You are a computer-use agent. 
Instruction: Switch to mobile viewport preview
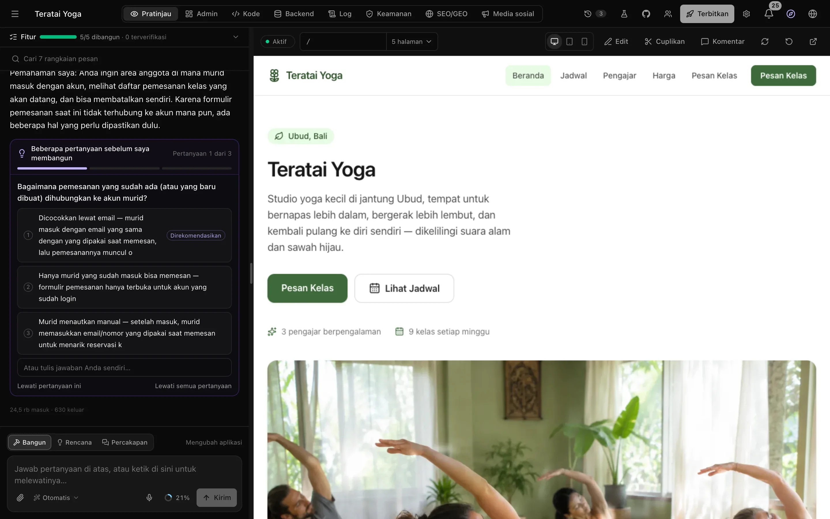(584, 42)
